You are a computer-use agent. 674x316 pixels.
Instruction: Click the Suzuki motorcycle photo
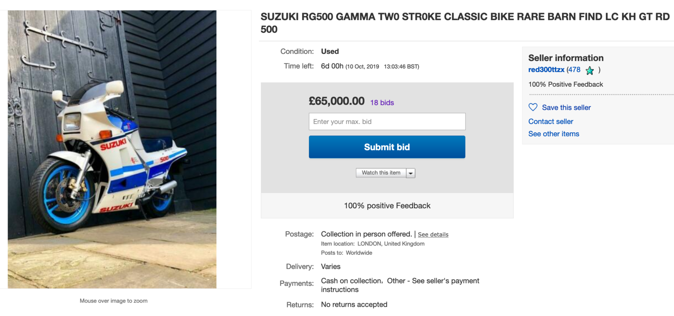(112, 149)
